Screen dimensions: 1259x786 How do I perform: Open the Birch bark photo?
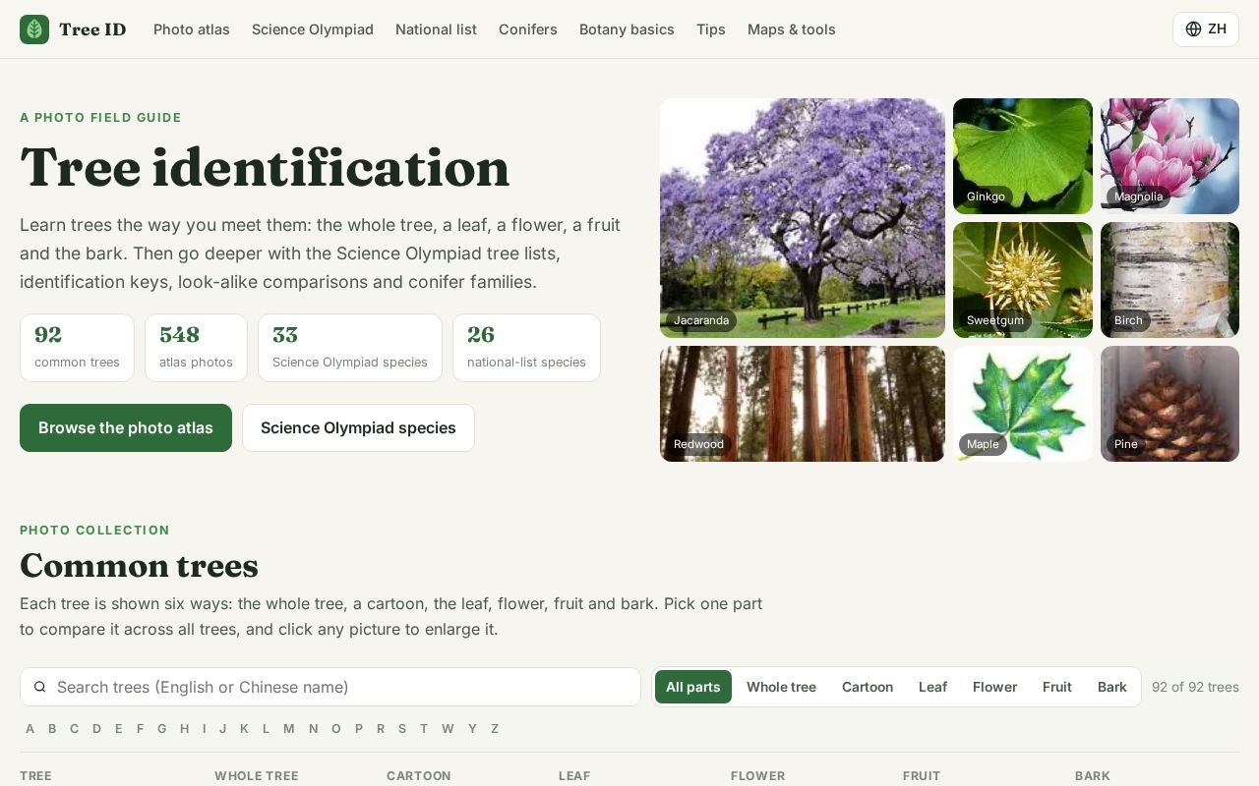[1169, 280]
